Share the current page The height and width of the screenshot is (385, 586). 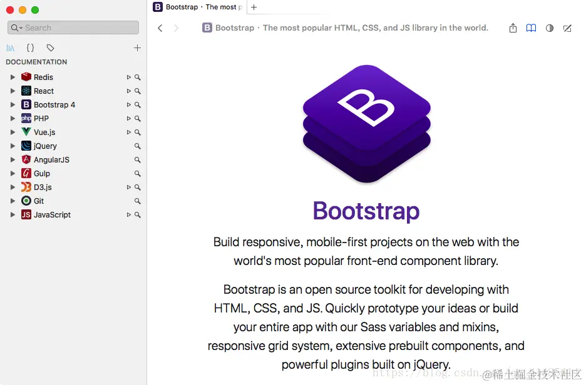click(x=513, y=28)
